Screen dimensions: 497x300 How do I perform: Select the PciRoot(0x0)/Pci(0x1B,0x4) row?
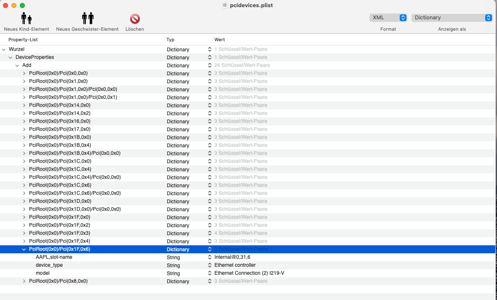(248, 146)
